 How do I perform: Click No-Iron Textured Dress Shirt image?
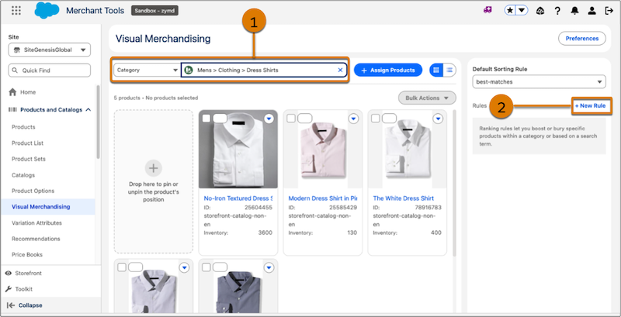coord(238,150)
